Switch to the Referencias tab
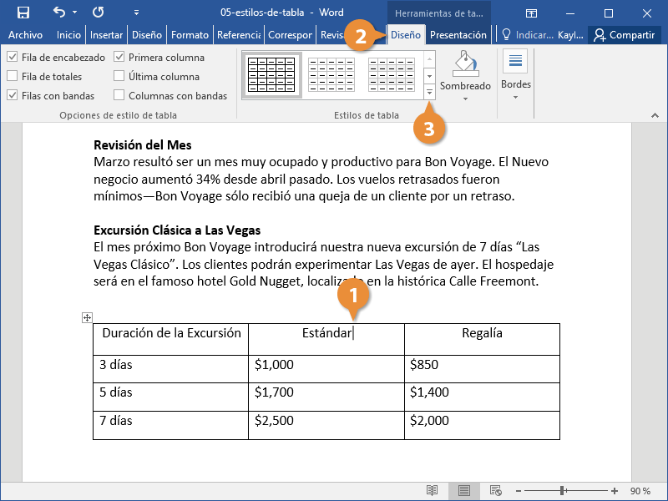 coord(239,35)
